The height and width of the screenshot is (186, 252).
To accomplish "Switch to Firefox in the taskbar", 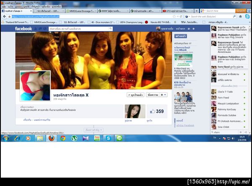I will point(51,138).
